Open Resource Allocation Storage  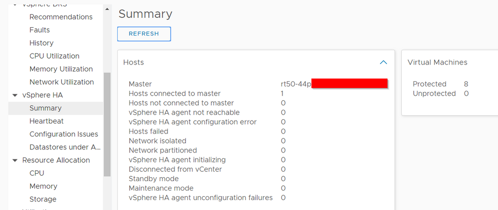43,199
